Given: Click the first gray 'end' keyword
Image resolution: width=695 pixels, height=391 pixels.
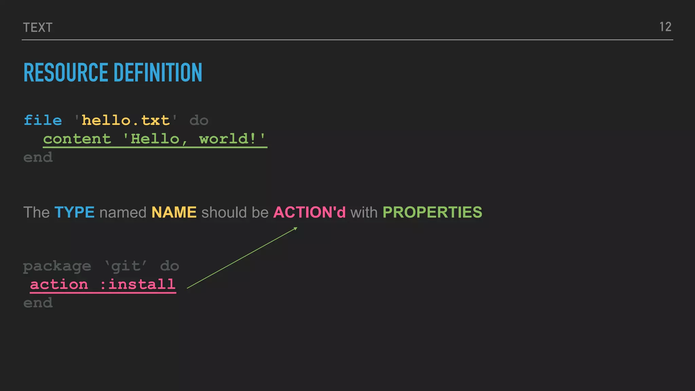Looking at the screenshot, I should coord(38,157).
